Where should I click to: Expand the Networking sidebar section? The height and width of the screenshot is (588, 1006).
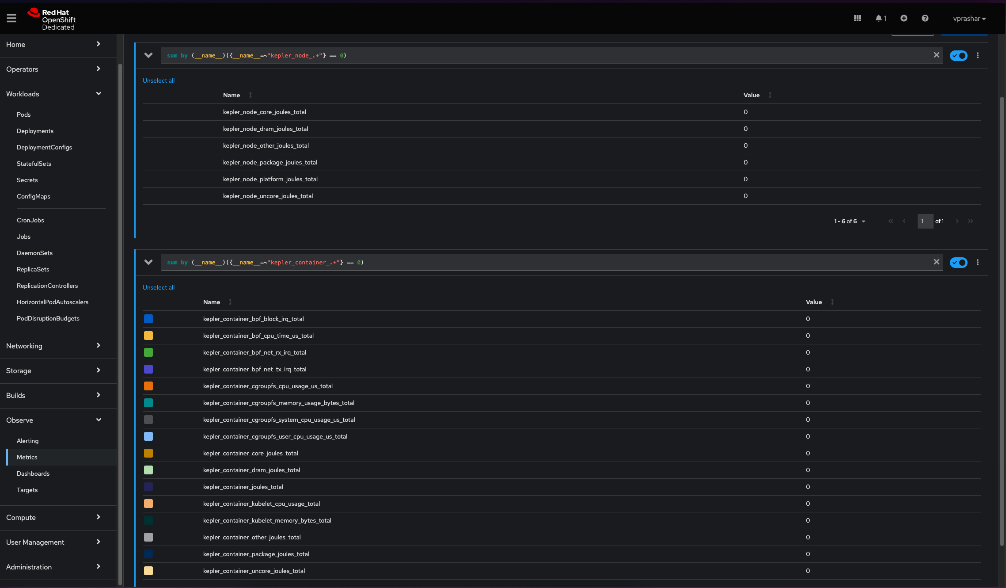(24, 346)
